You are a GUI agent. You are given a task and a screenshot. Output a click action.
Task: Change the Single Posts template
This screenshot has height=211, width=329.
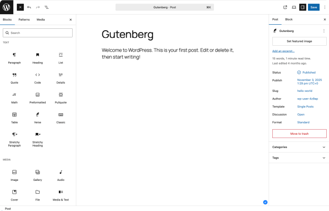[305, 106]
